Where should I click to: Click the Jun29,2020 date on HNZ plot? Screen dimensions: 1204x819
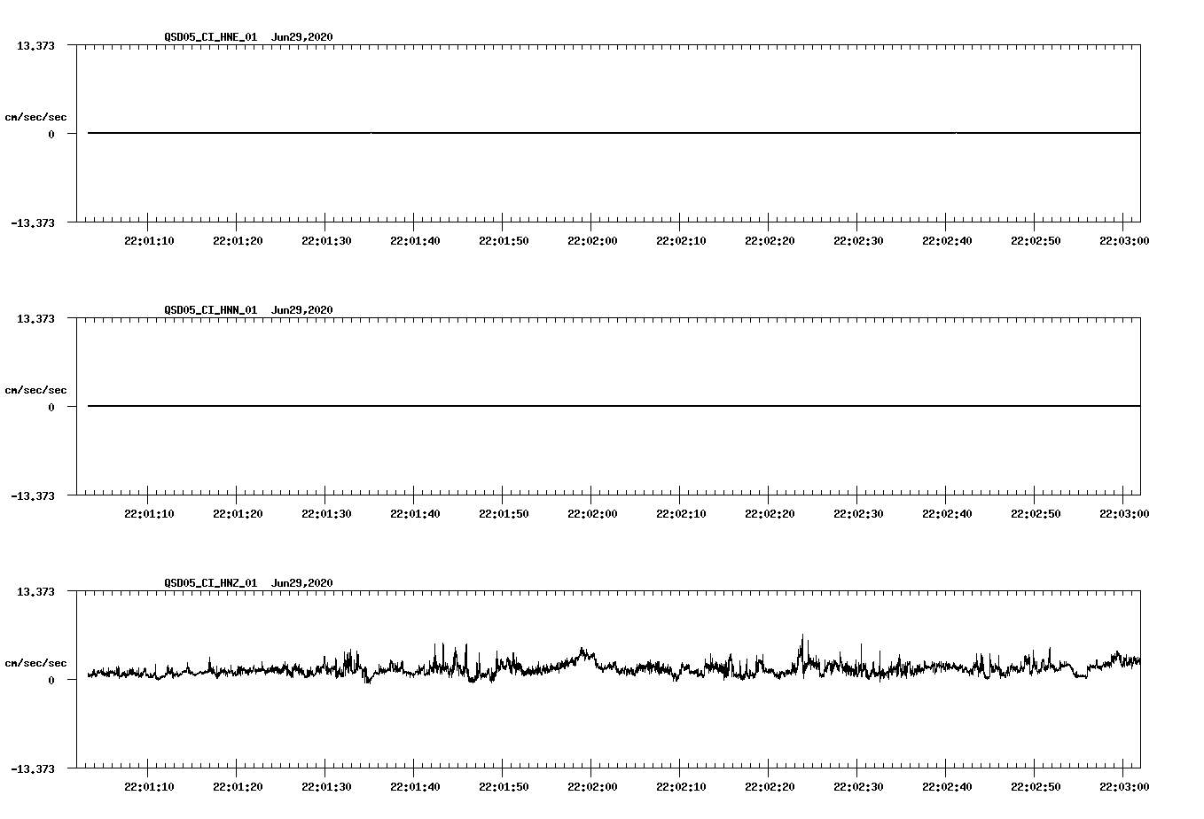tap(302, 583)
